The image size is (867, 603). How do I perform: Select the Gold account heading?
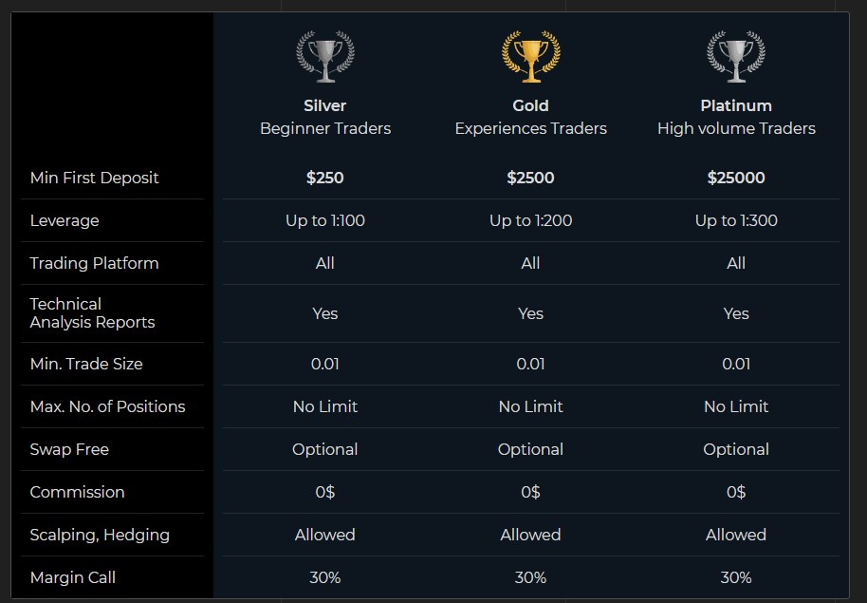click(531, 105)
